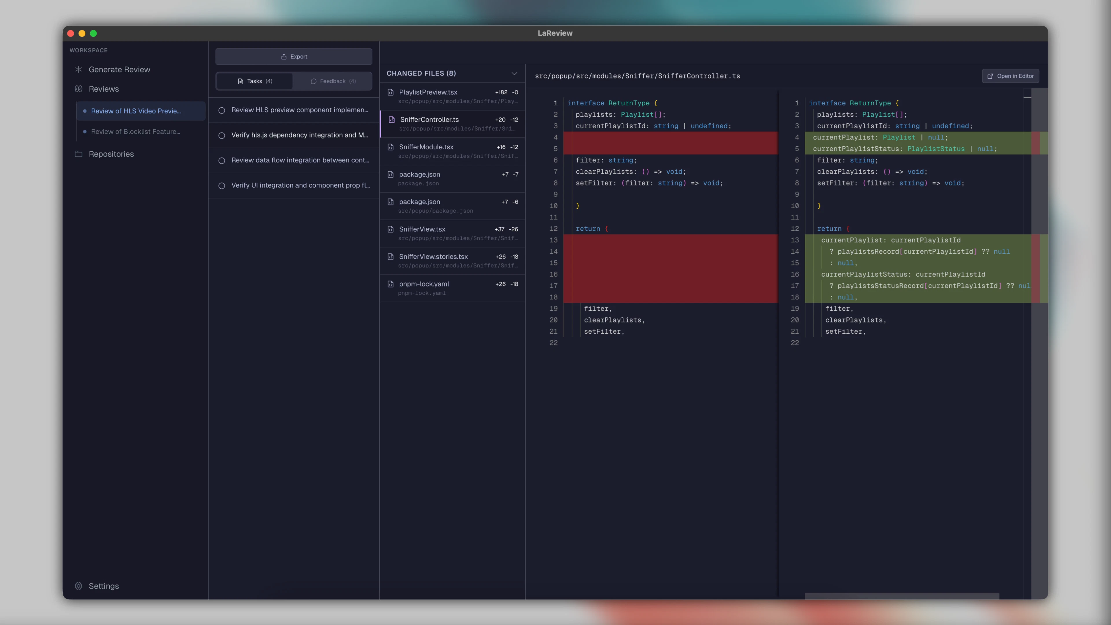
Task: Click the file icon beside PlaylistPreview.tsx
Action: (390, 92)
